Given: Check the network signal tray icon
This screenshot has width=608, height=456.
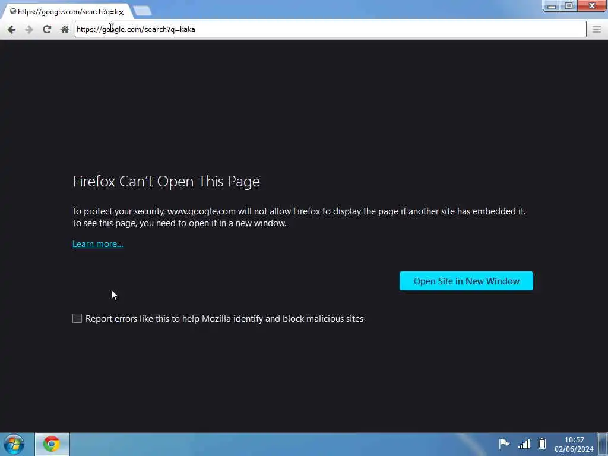Looking at the screenshot, I should pyautogui.click(x=524, y=444).
